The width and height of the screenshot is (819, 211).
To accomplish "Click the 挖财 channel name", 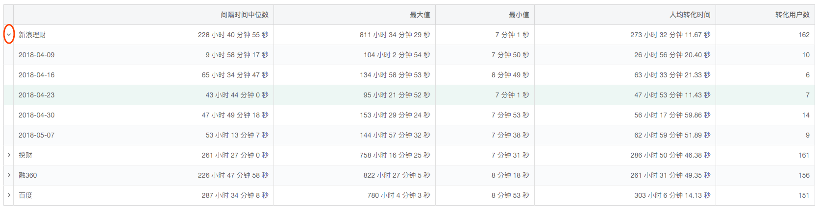I will click(x=25, y=155).
